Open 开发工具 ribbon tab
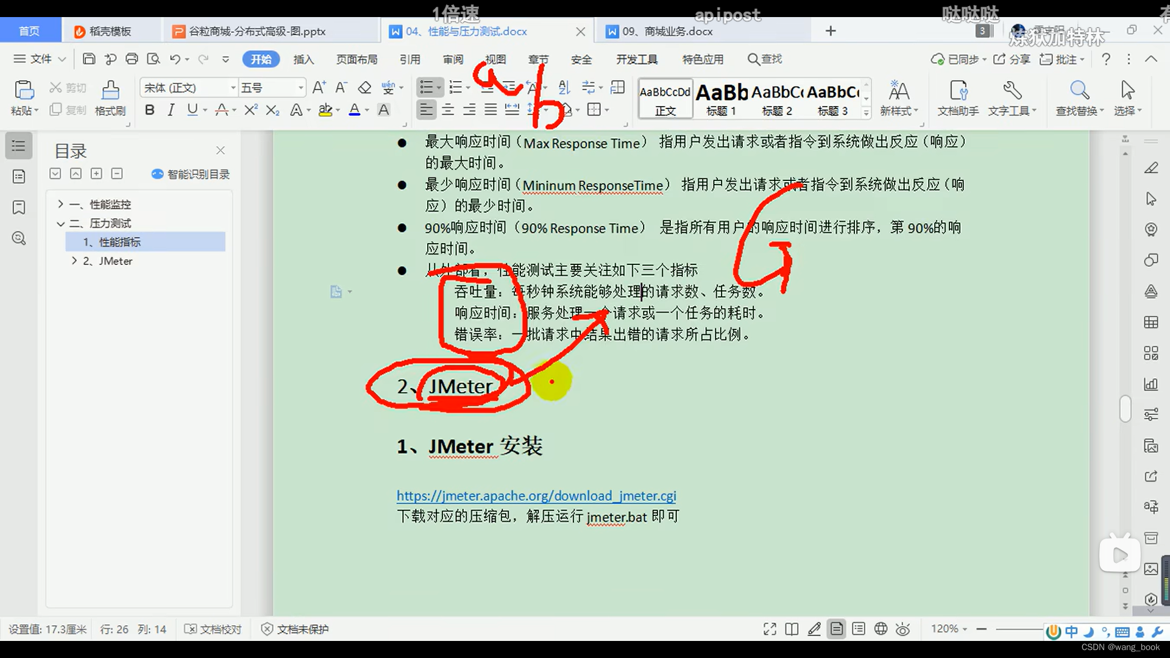 click(x=637, y=59)
